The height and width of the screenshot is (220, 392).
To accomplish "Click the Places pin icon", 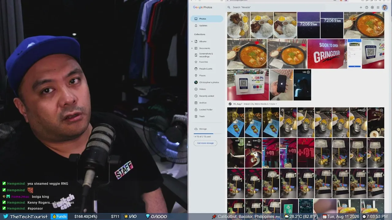I will [196, 75].
